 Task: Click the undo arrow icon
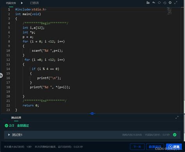[154, 3]
